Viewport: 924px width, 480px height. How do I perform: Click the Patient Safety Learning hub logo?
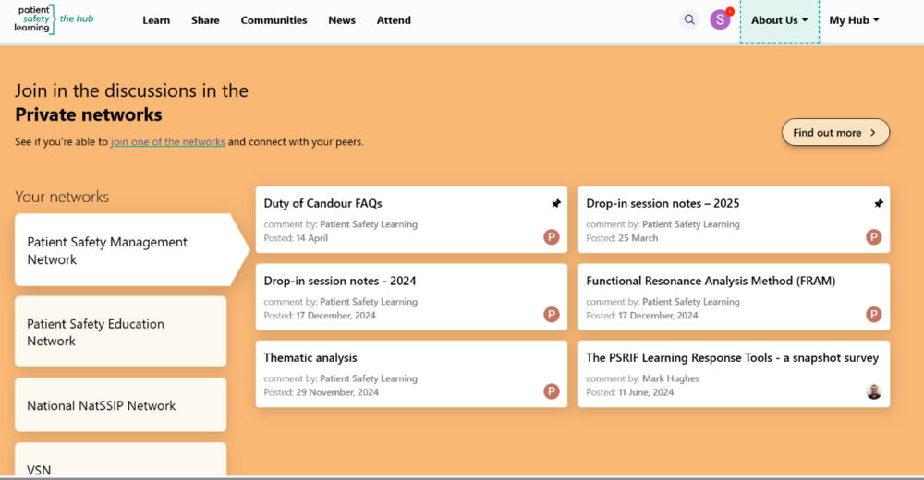(54, 19)
